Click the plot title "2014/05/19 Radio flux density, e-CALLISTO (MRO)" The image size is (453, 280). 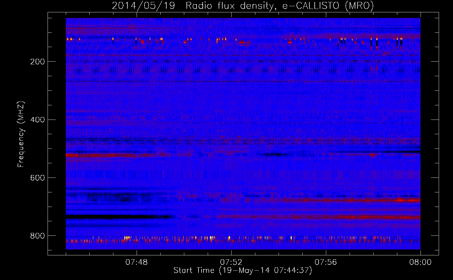pyautogui.click(x=243, y=6)
